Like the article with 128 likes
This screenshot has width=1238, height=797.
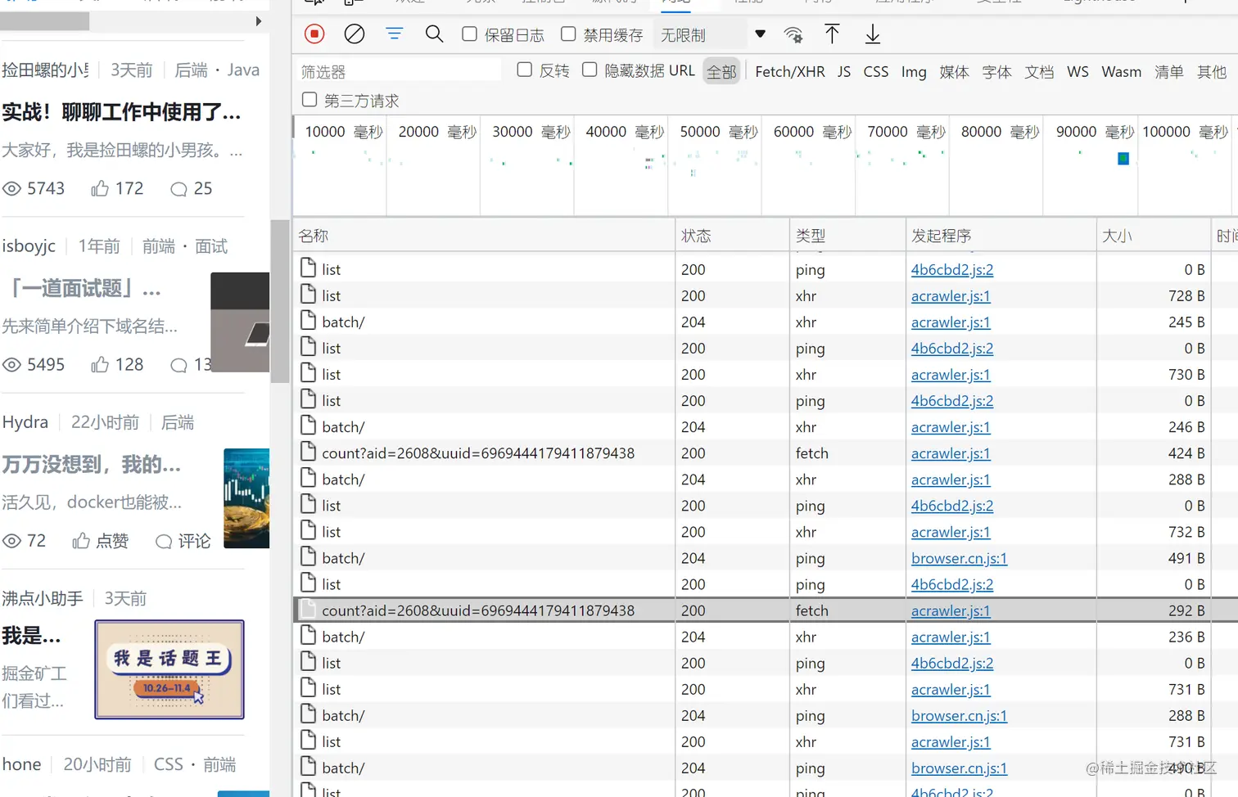click(100, 365)
